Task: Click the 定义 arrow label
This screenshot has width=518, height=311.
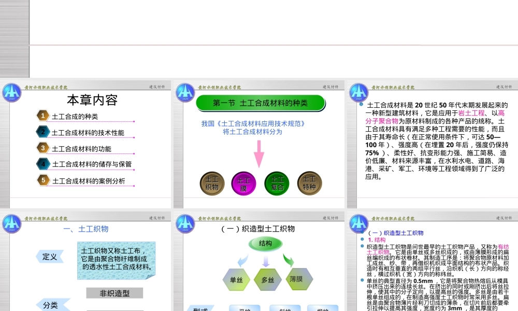Action: (x=50, y=257)
